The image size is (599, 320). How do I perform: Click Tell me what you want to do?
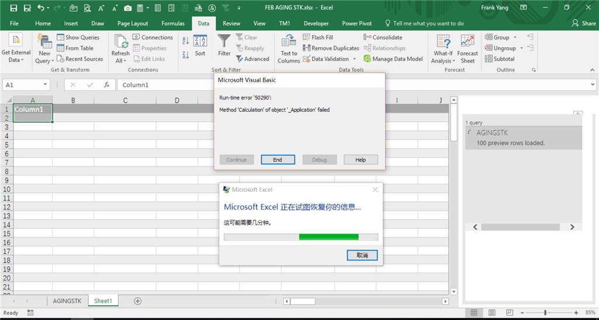(425, 23)
